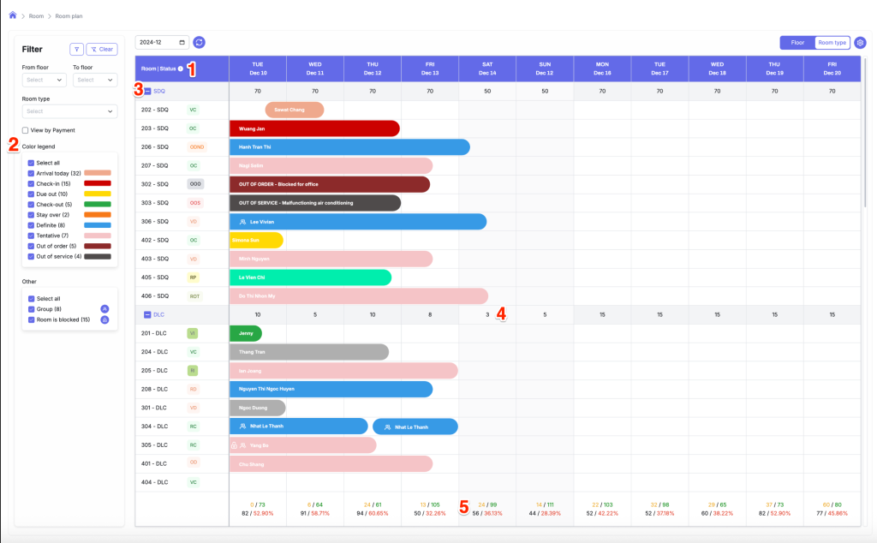Switch to the Room type view tab

(832, 42)
